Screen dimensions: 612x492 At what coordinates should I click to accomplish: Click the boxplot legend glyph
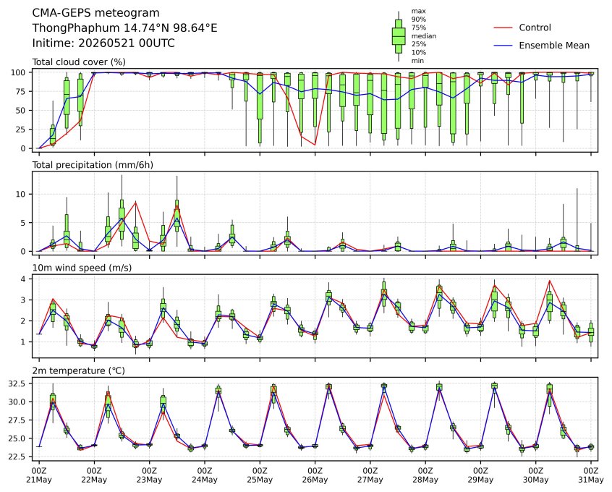(x=399, y=36)
